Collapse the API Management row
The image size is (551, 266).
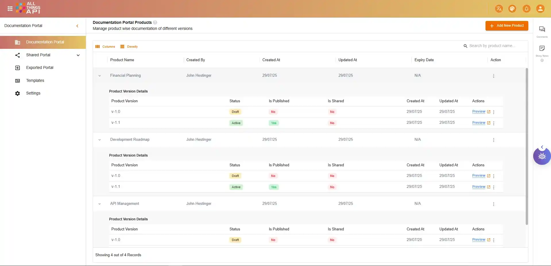pyautogui.click(x=100, y=204)
